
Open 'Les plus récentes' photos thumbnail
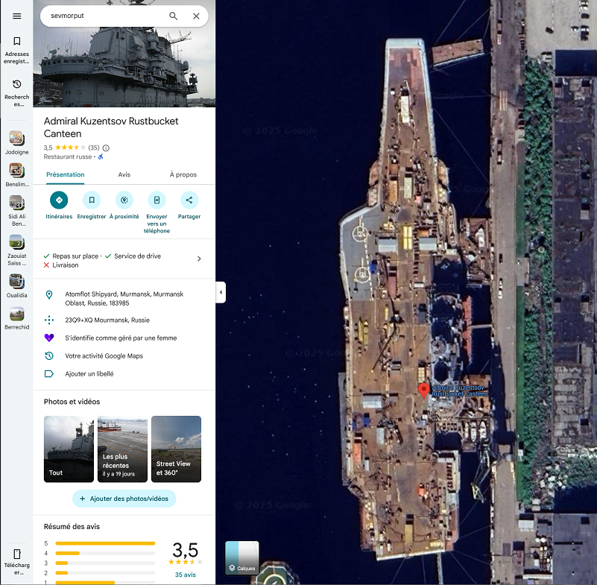[x=122, y=449]
